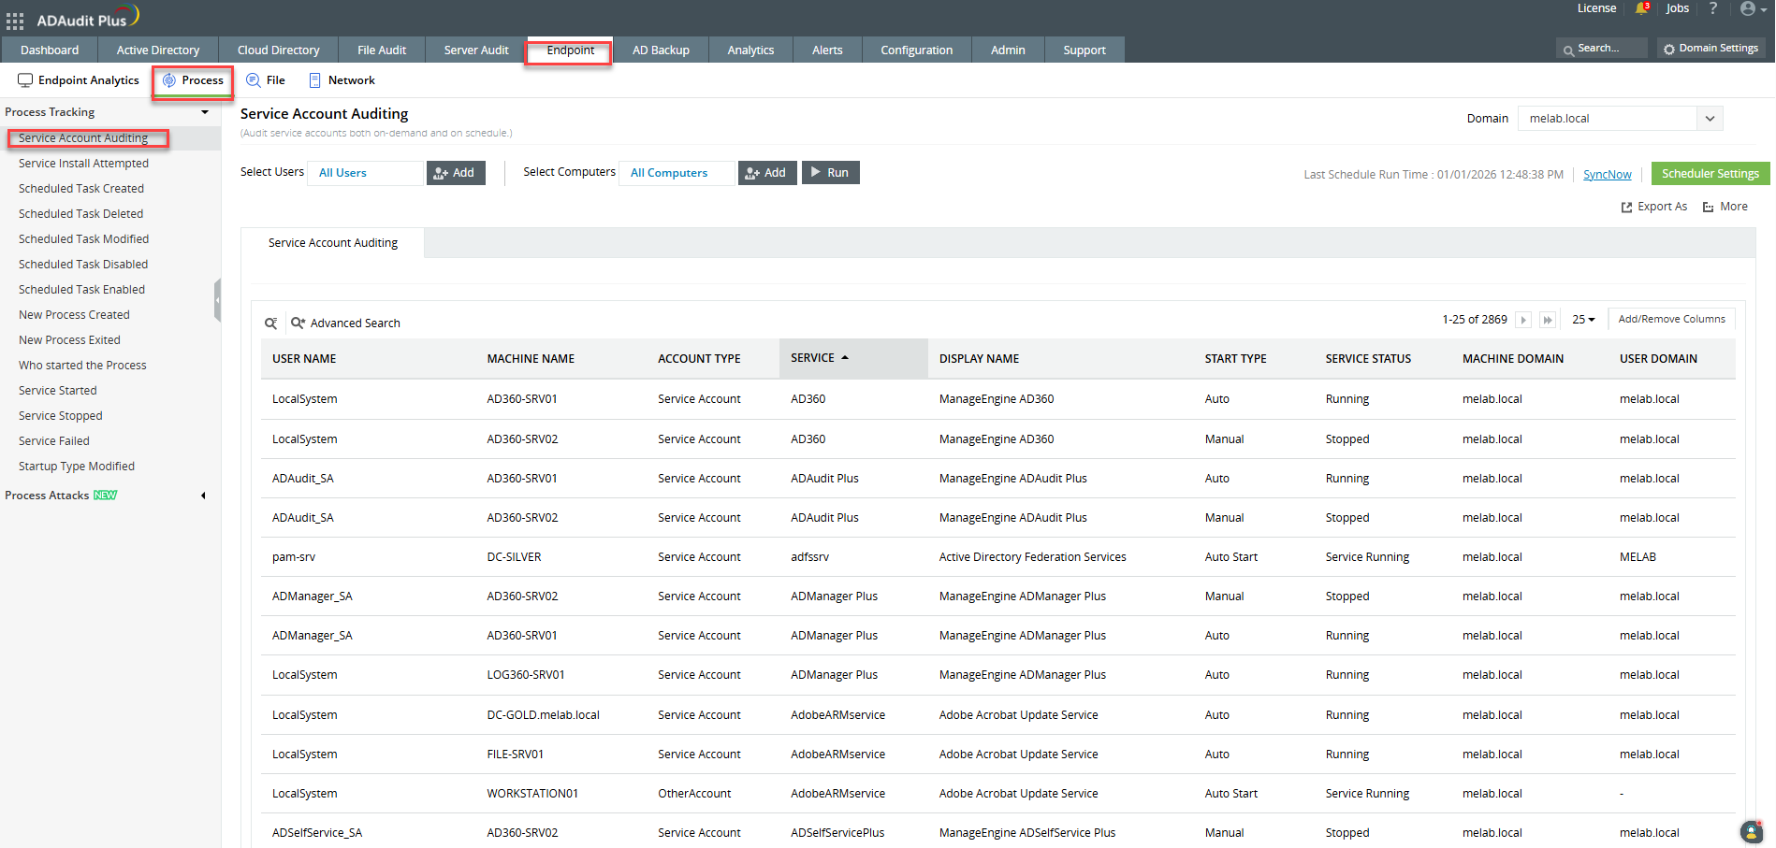Switch to the Server Audit tab
The width and height of the screenshot is (1776, 848).
pyautogui.click(x=476, y=50)
